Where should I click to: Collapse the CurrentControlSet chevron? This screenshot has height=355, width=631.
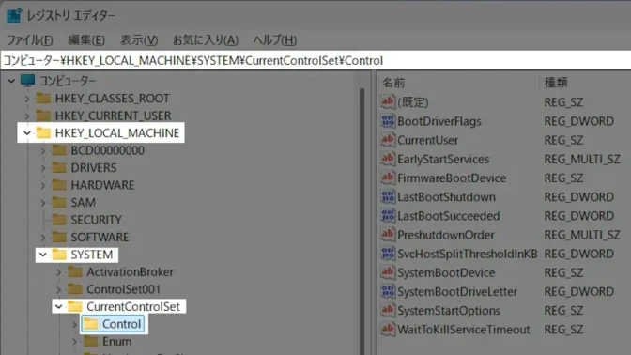tap(59, 307)
